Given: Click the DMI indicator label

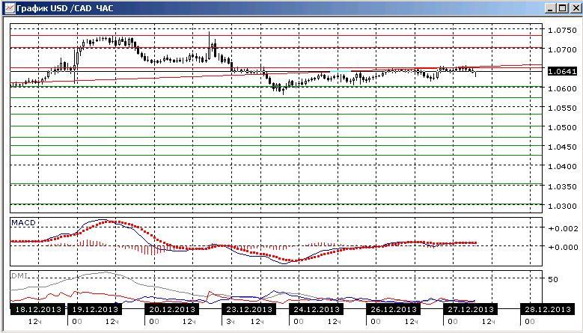Looking at the screenshot, I should (x=19, y=276).
